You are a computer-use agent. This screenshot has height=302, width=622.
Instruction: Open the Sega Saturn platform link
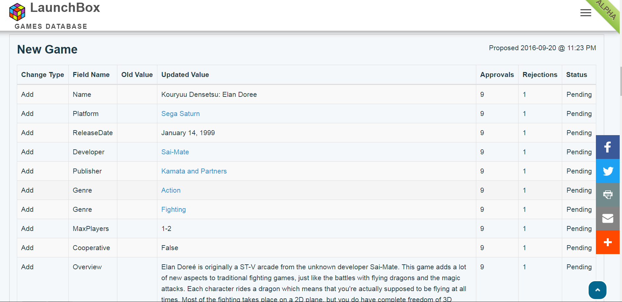pyautogui.click(x=180, y=114)
